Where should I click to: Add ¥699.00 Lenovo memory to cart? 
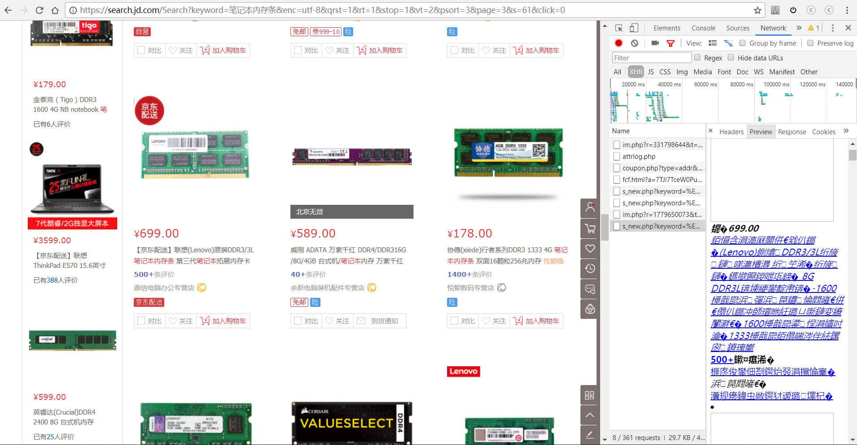coord(223,321)
